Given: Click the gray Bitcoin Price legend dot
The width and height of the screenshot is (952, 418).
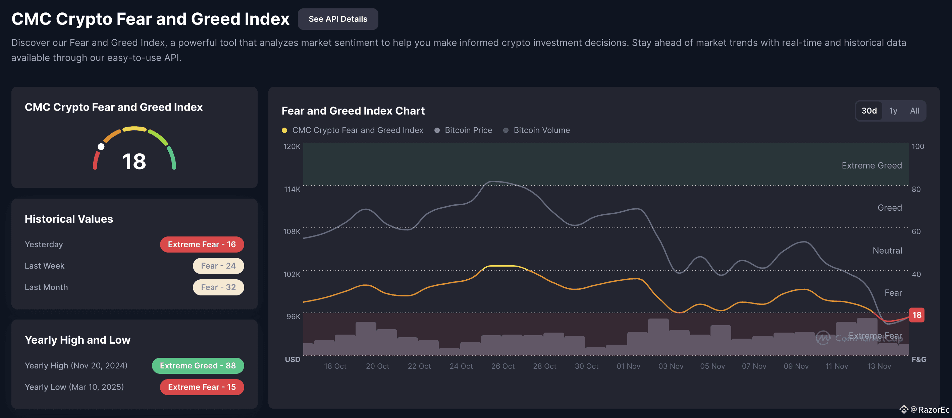Looking at the screenshot, I should (x=437, y=130).
